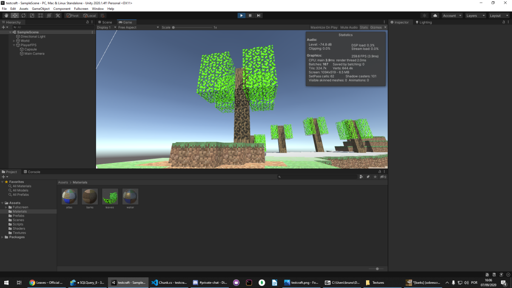Toggle Gizmos in Game view
Viewport: 512px width, 288px height.
[376, 27]
